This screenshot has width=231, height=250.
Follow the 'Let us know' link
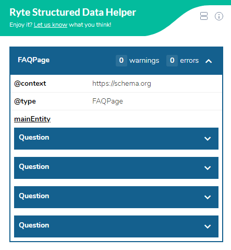click(x=51, y=25)
